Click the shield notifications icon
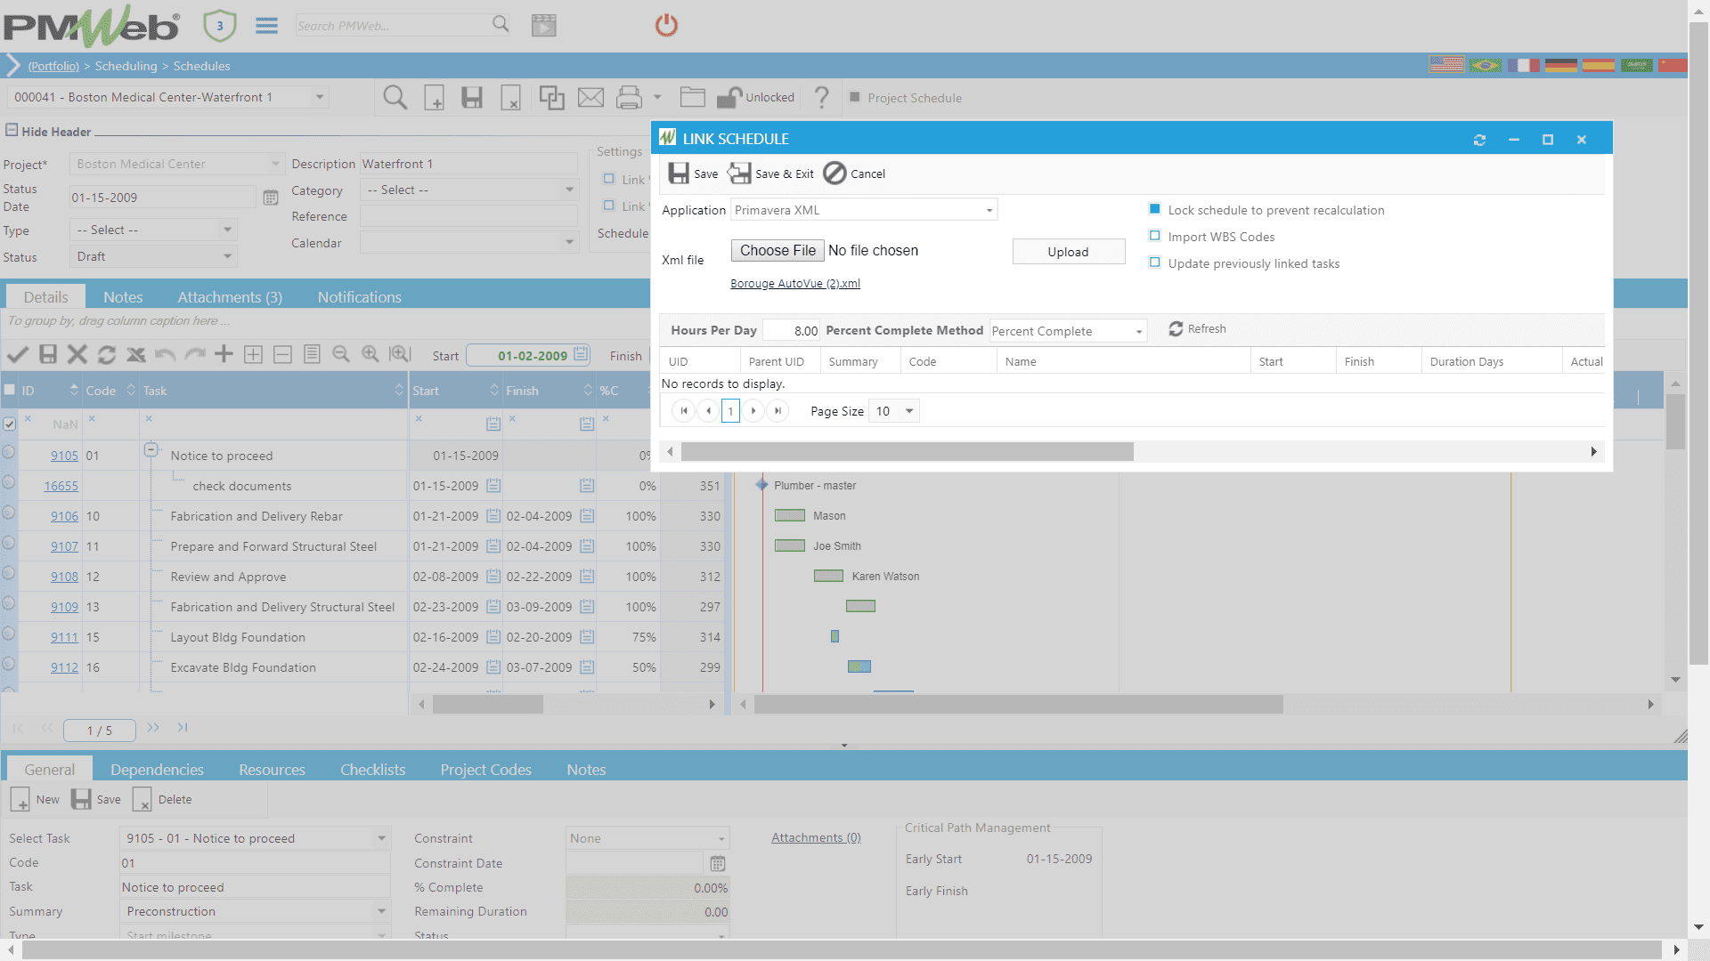The image size is (1710, 961). tap(219, 26)
